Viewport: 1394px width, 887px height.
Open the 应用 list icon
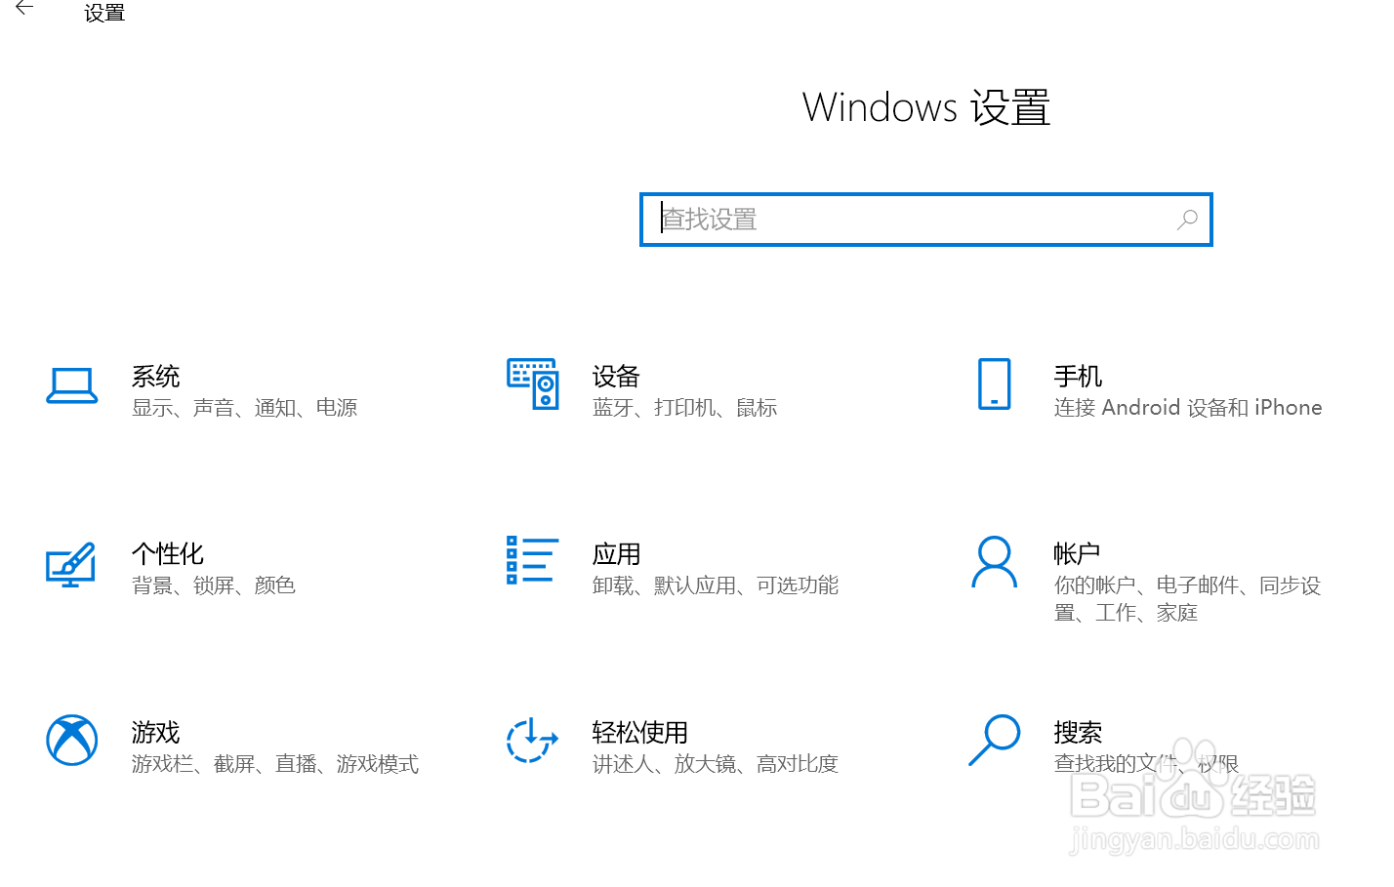[533, 560]
